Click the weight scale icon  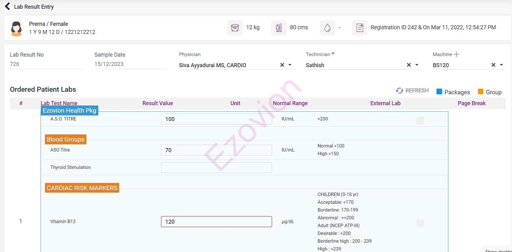tap(235, 28)
